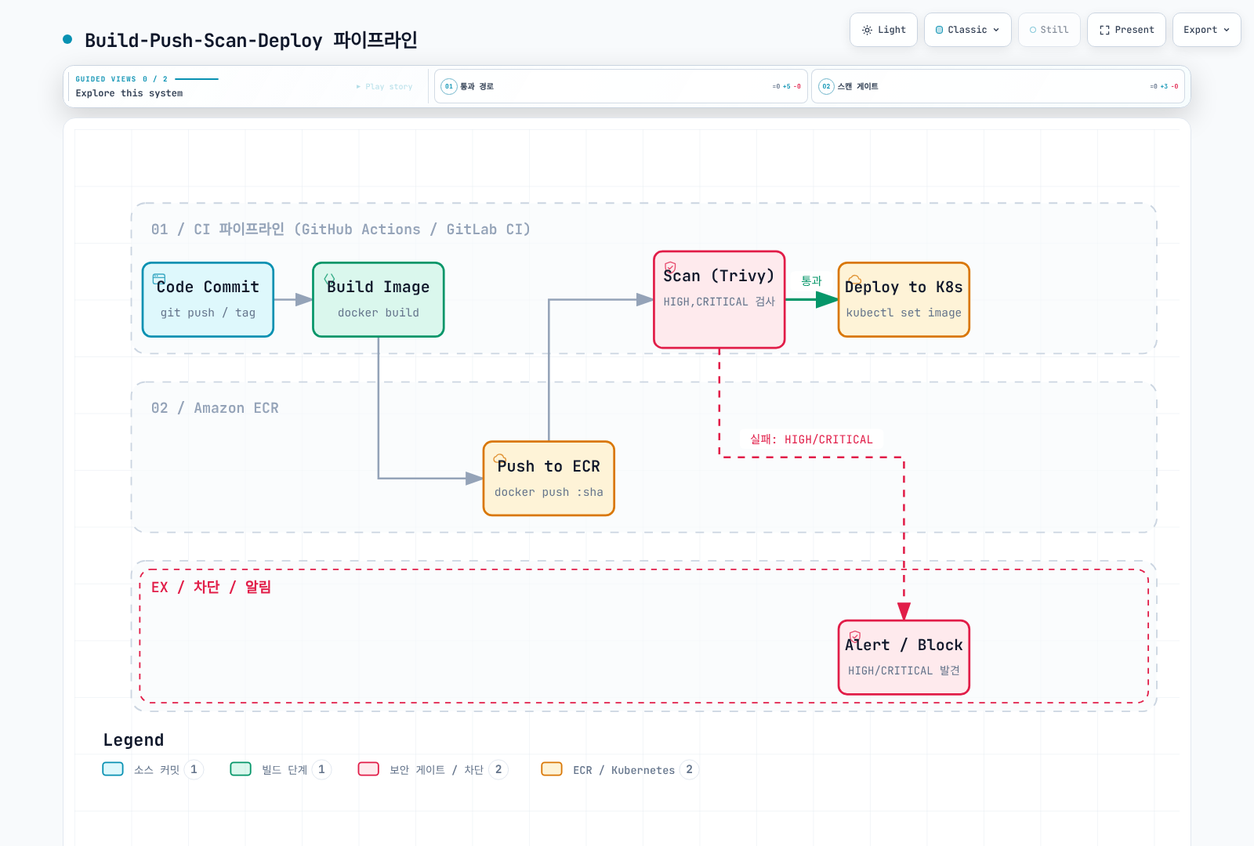The height and width of the screenshot is (846, 1254).
Task: Click the 실패: HIGH/CRITICAL edge label
Action: pos(811,439)
